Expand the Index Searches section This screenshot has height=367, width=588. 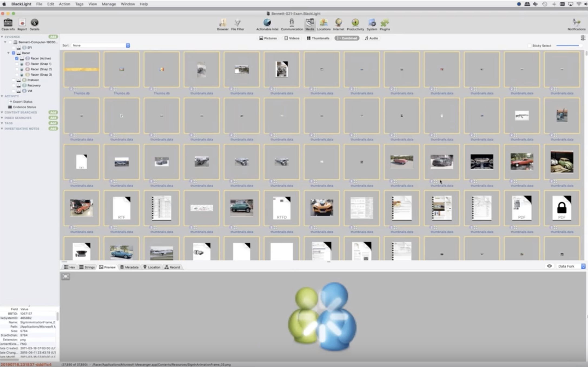tap(2, 118)
